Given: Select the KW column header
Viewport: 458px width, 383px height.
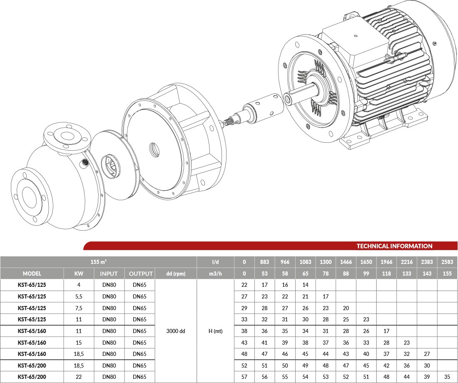Looking at the screenshot, I should pos(79,274).
